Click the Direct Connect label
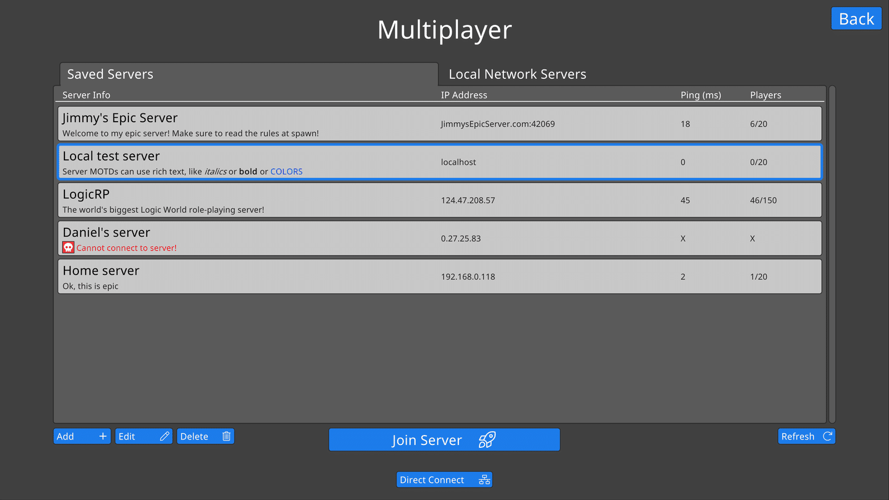 point(432,480)
